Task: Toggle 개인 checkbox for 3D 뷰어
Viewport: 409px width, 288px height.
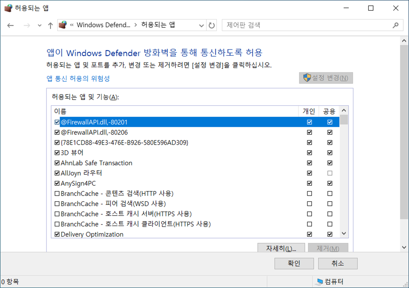Action: [x=309, y=153]
